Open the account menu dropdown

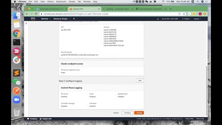170,19
